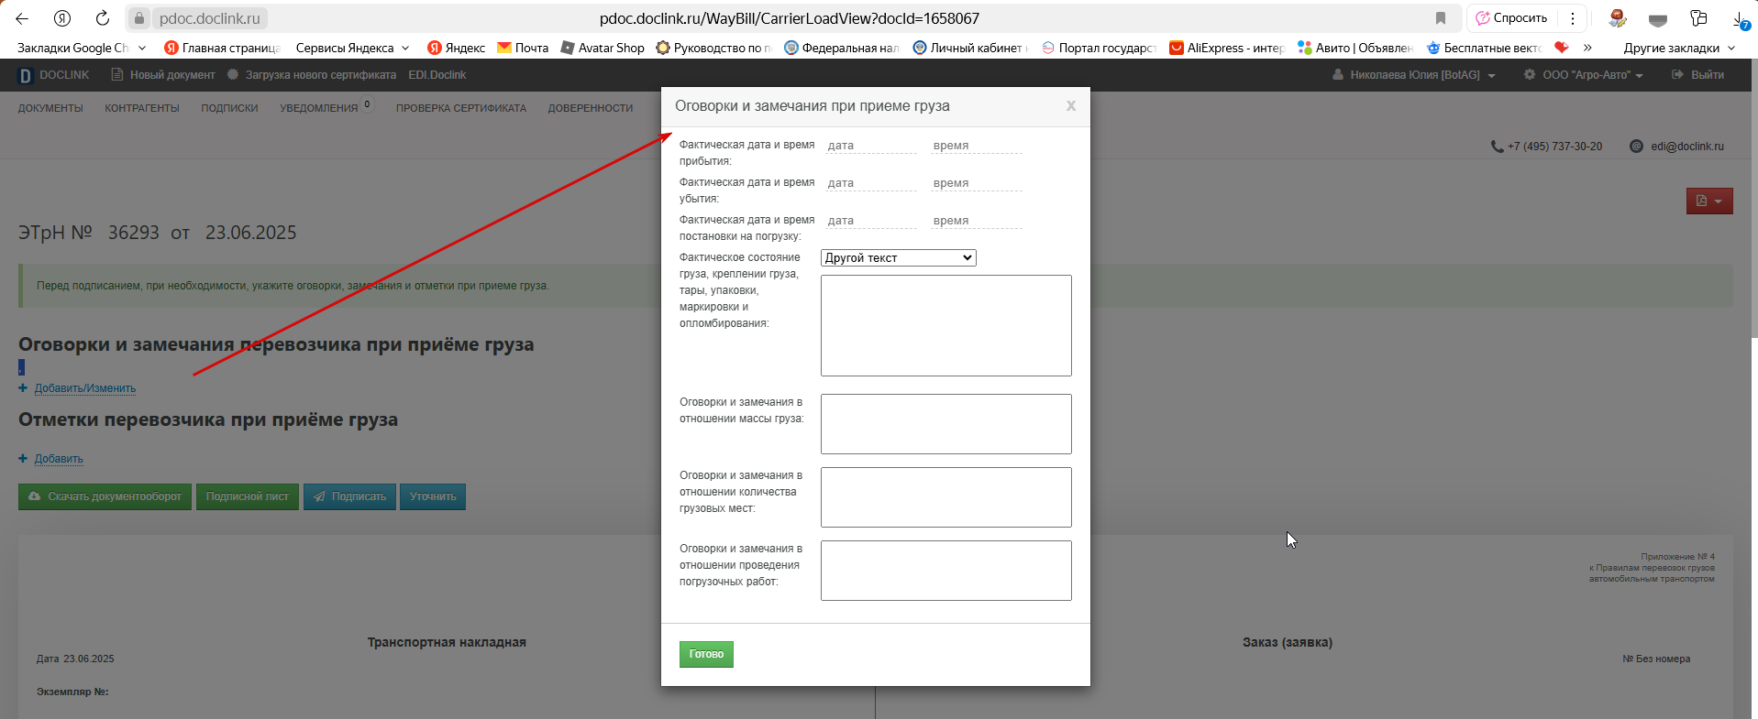Open the ДОВЕРЕННОСТИ menu

point(591,108)
